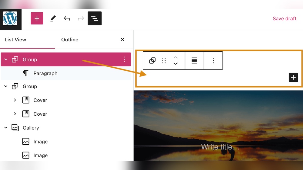This screenshot has width=303, height=170.
Task: Click the second Group block icon
Action: pos(15,86)
